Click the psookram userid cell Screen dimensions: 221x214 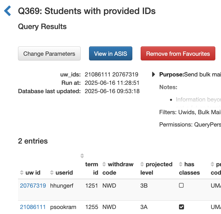(63, 207)
